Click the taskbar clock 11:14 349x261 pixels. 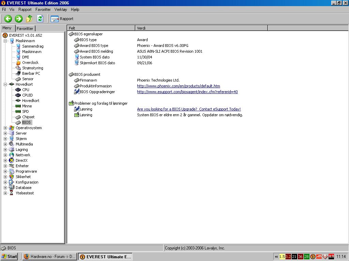(x=341, y=257)
